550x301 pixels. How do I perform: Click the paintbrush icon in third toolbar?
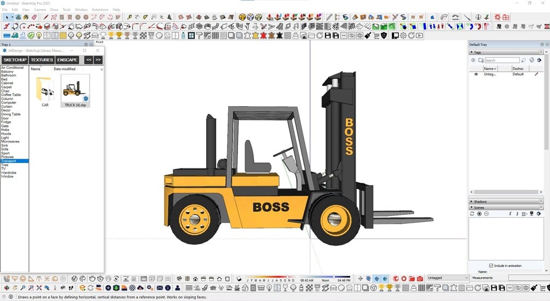click(x=368, y=36)
